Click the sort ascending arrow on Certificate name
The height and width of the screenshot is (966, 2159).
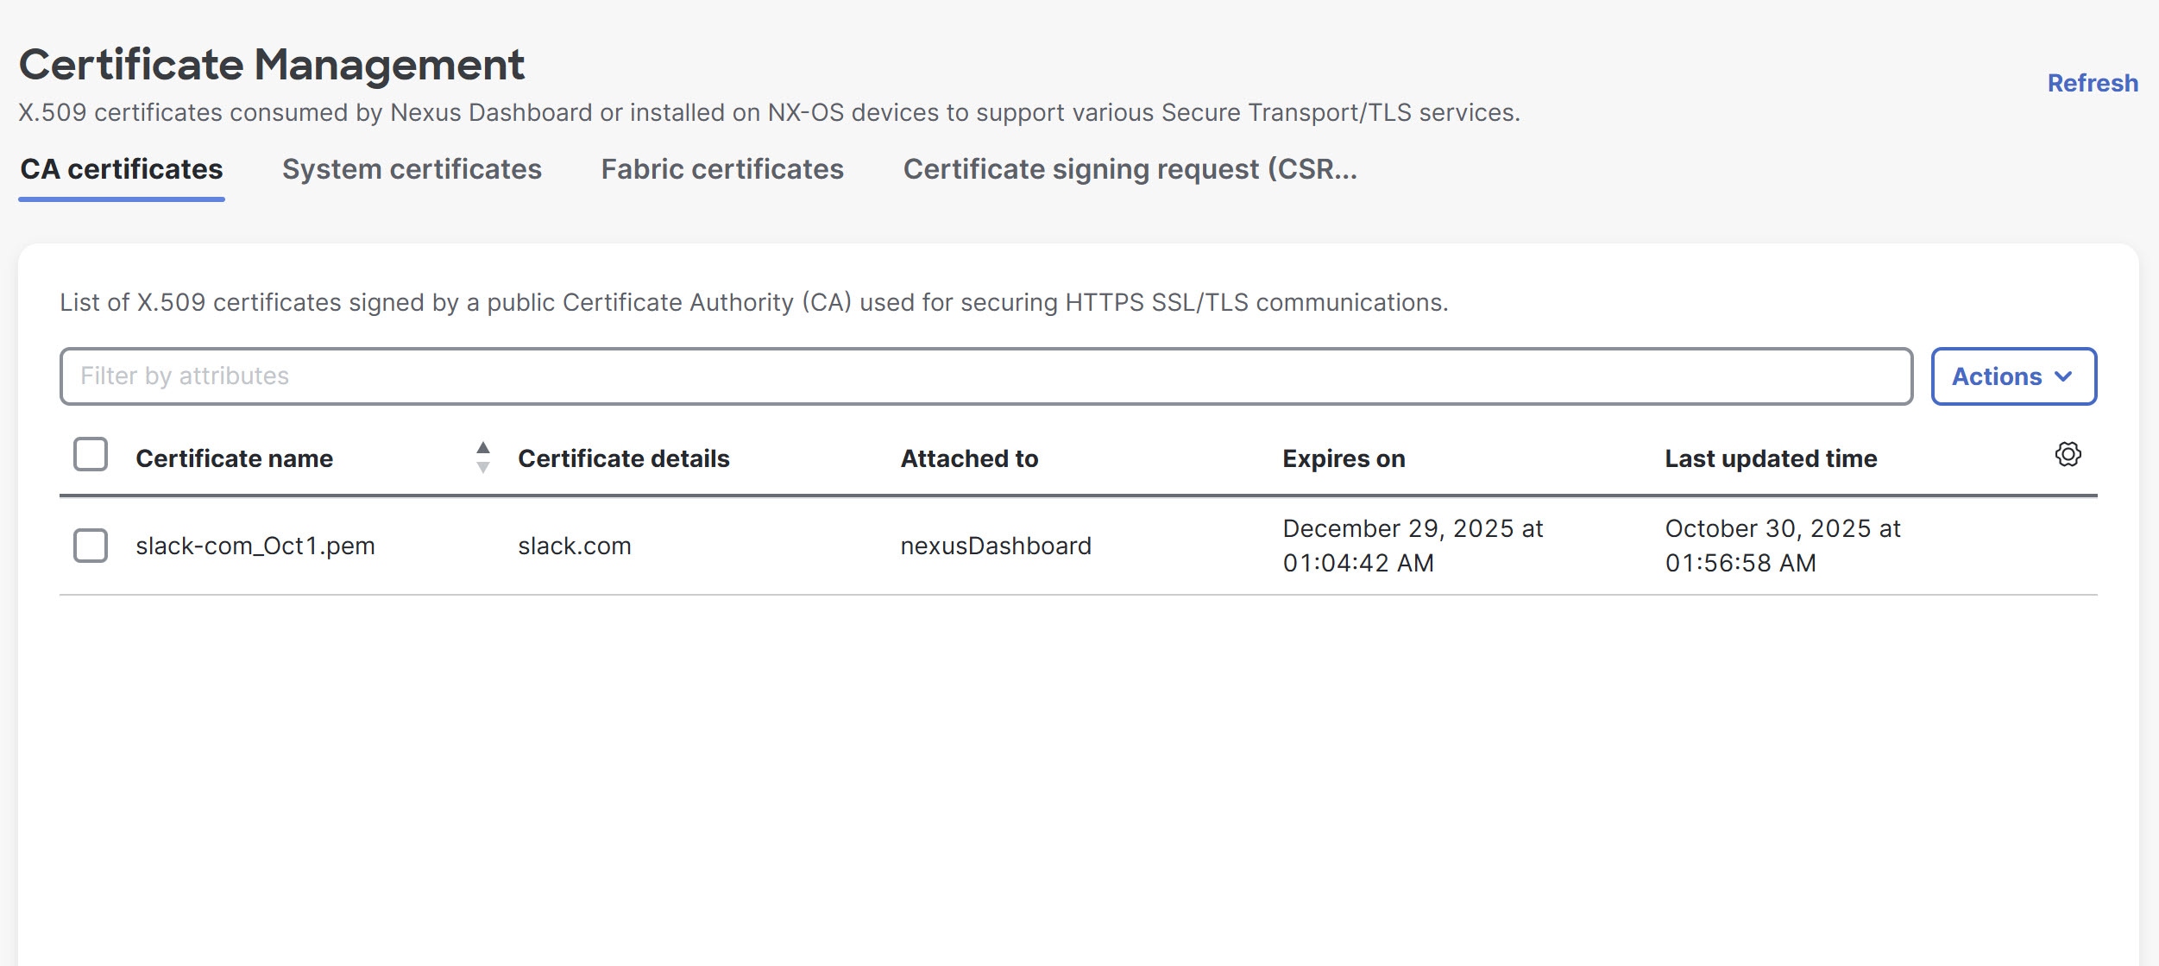click(482, 447)
